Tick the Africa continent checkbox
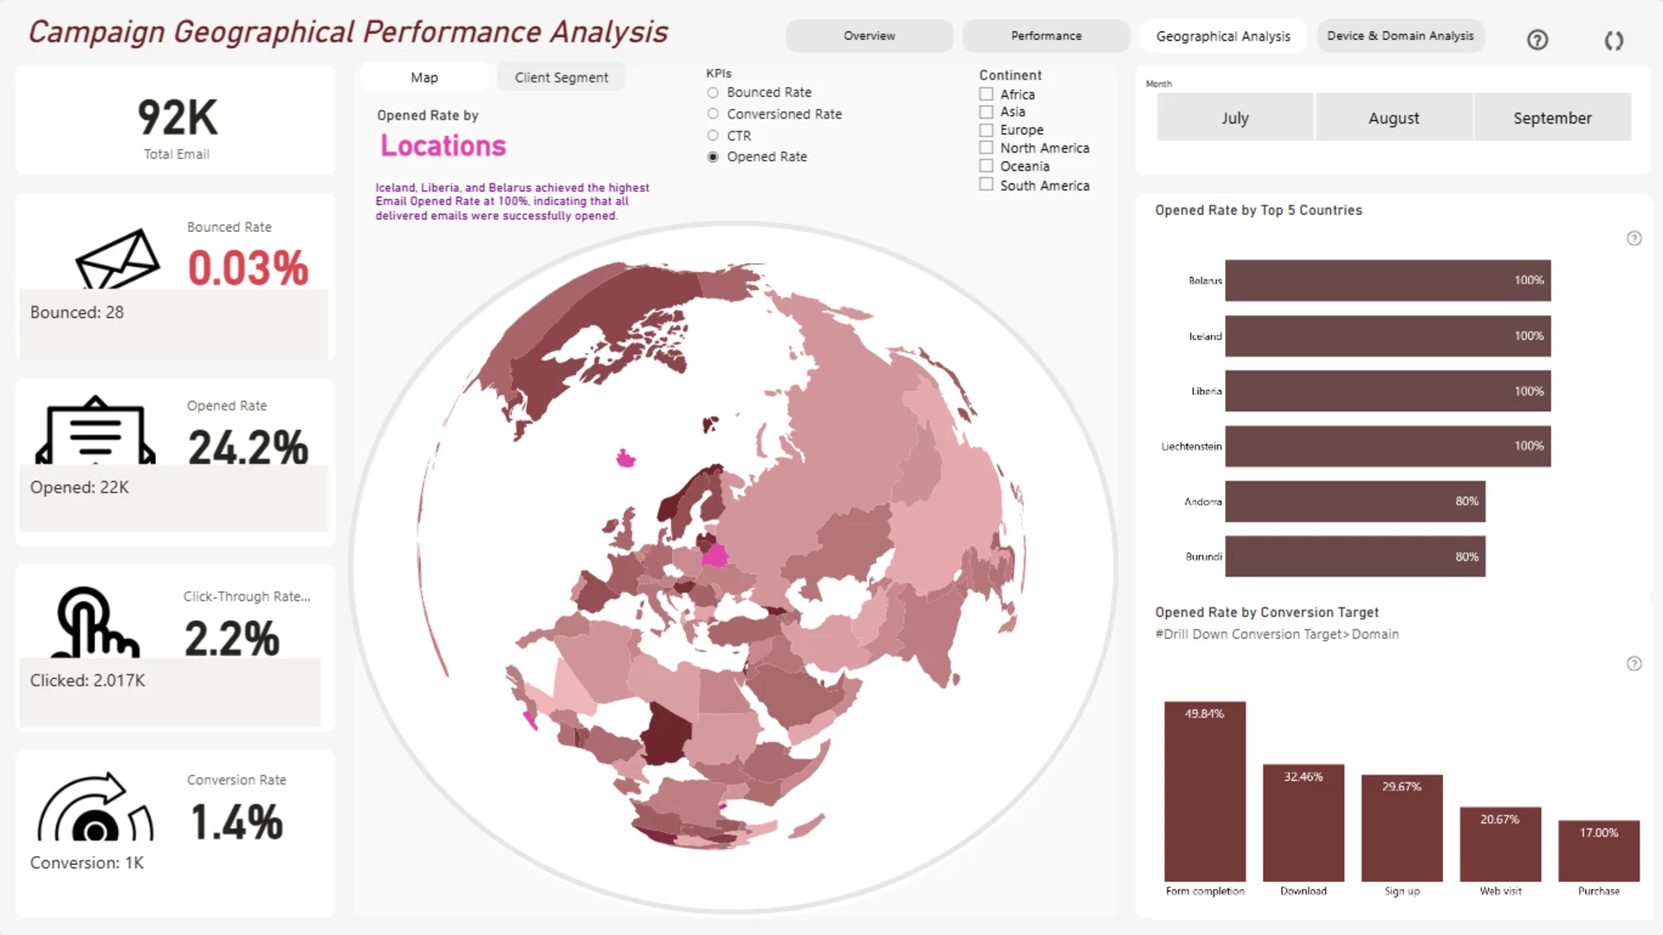Viewport: 1663px width, 935px height. tap(986, 93)
